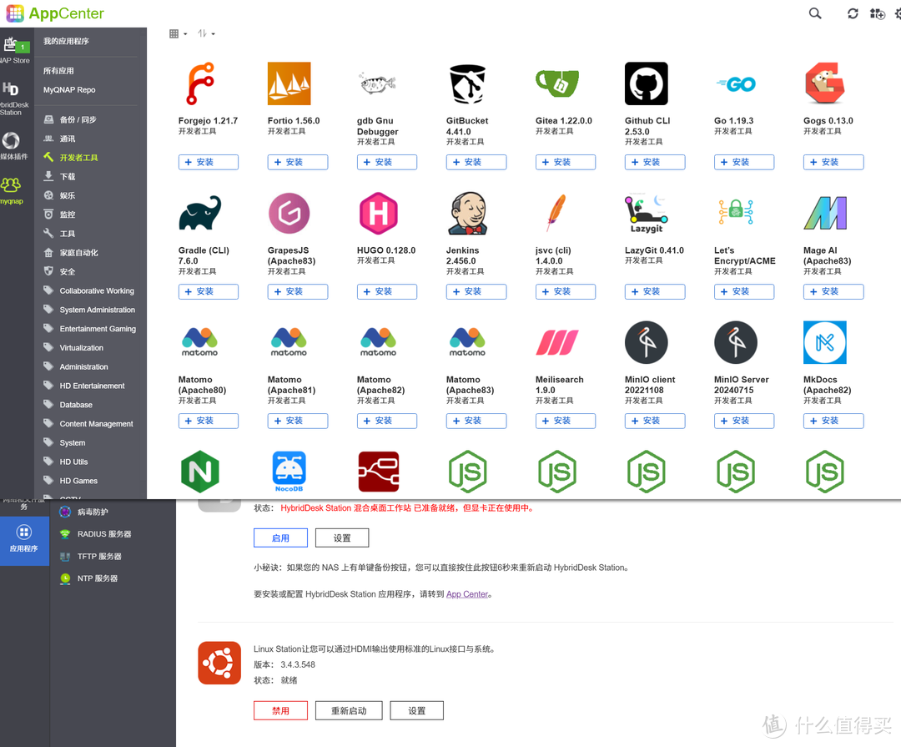Open the Linux Station Ubuntu icon

(x=219, y=663)
